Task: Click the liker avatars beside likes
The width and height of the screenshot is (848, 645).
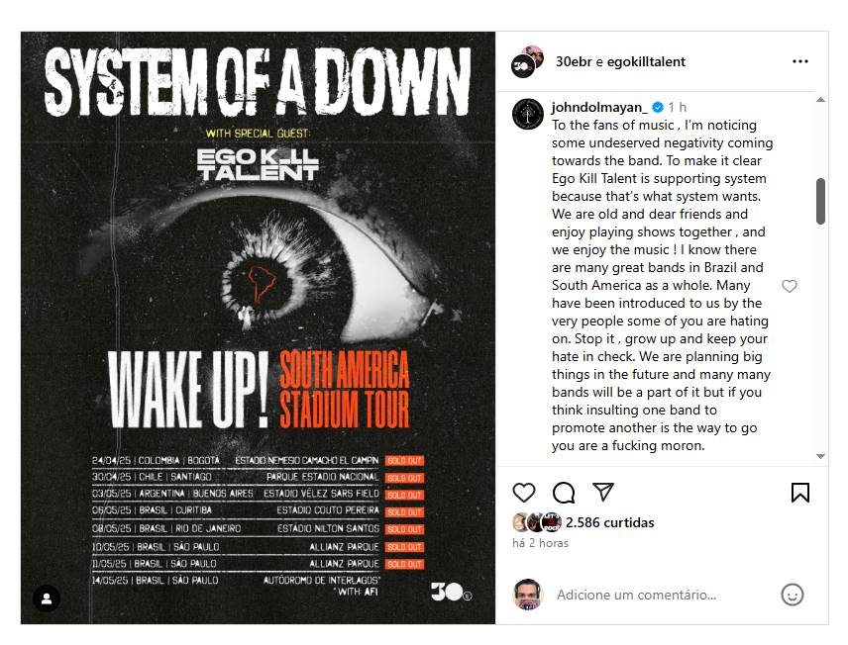Action: click(537, 522)
